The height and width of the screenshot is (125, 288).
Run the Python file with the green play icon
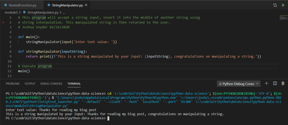(283, 5)
